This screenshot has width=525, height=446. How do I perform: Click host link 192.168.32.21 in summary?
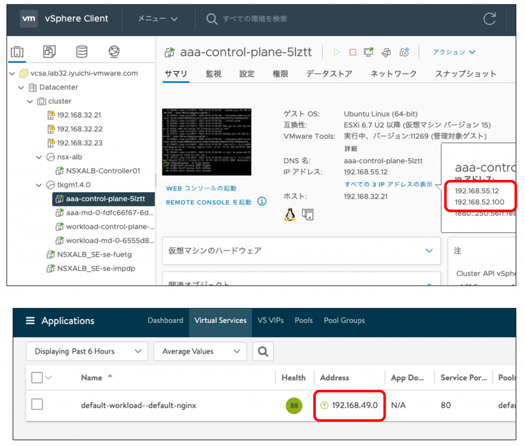[x=366, y=196]
